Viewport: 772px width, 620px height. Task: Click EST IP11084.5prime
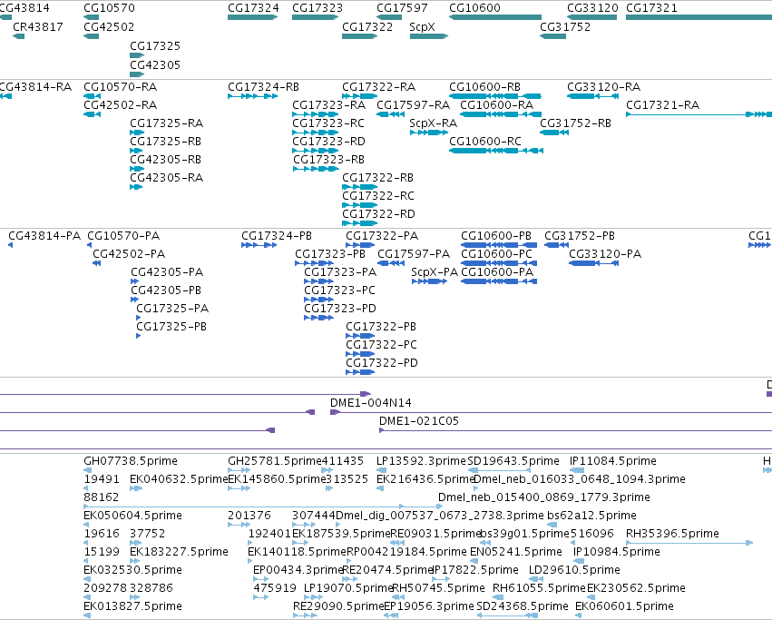pyautogui.click(x=613, y=461)
